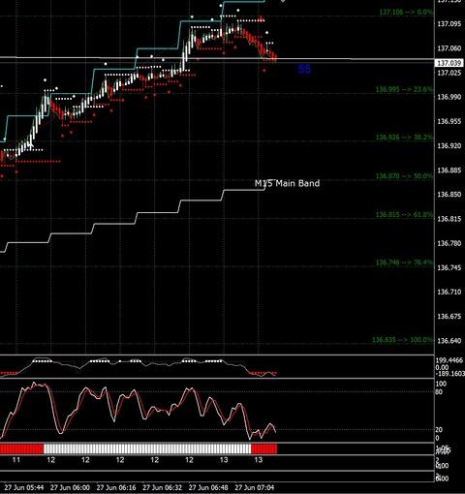Select the M15 Main Band label

[x=287, y=183]
